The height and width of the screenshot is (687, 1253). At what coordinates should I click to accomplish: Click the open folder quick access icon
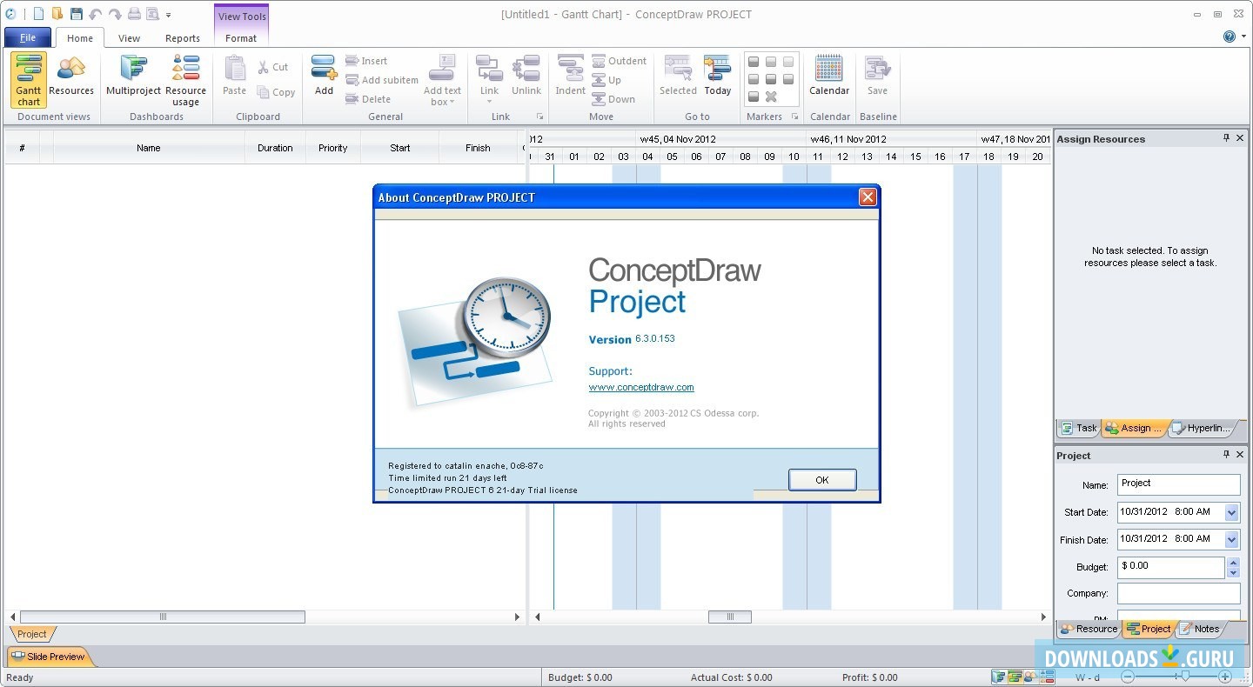57,14
